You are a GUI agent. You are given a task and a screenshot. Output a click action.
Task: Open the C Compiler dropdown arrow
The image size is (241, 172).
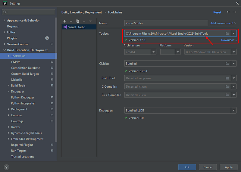coord(234,86)
